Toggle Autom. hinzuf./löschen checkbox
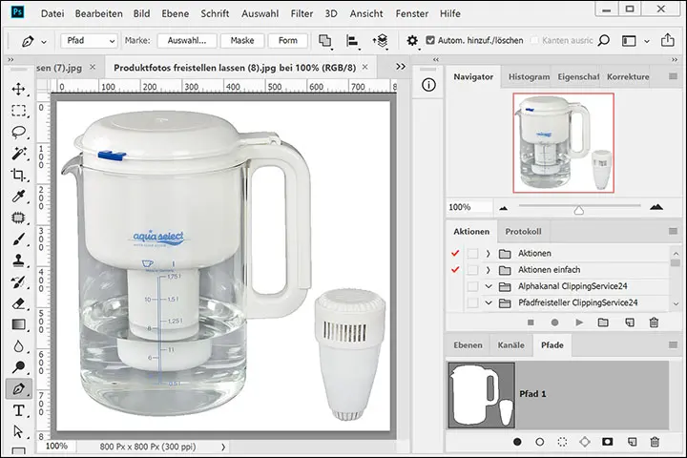 click(429, 41)
